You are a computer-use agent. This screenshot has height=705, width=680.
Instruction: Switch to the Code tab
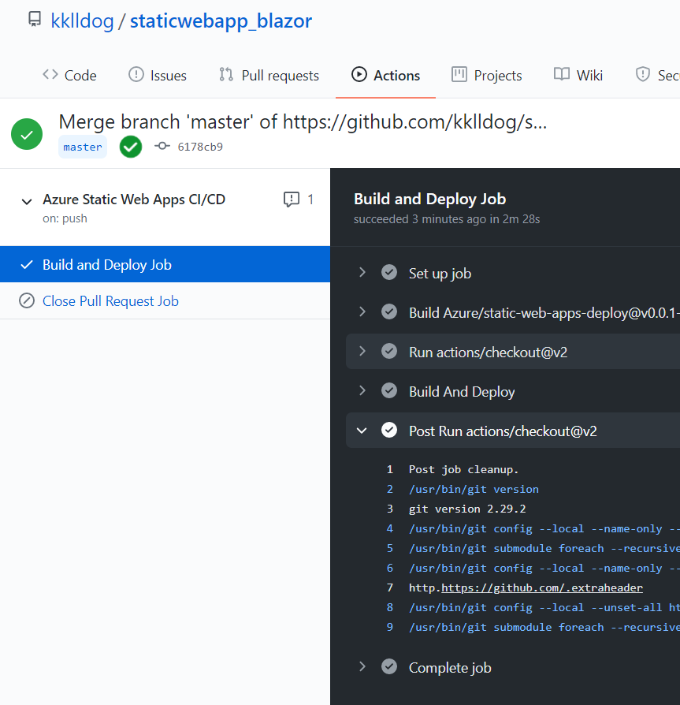[x=69, y=75]
